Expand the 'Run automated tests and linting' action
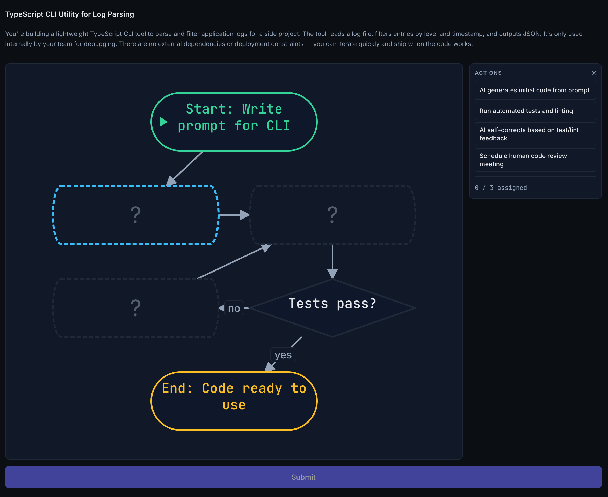The height and width of the screenshot is (497, 608). tap(535, 111)
